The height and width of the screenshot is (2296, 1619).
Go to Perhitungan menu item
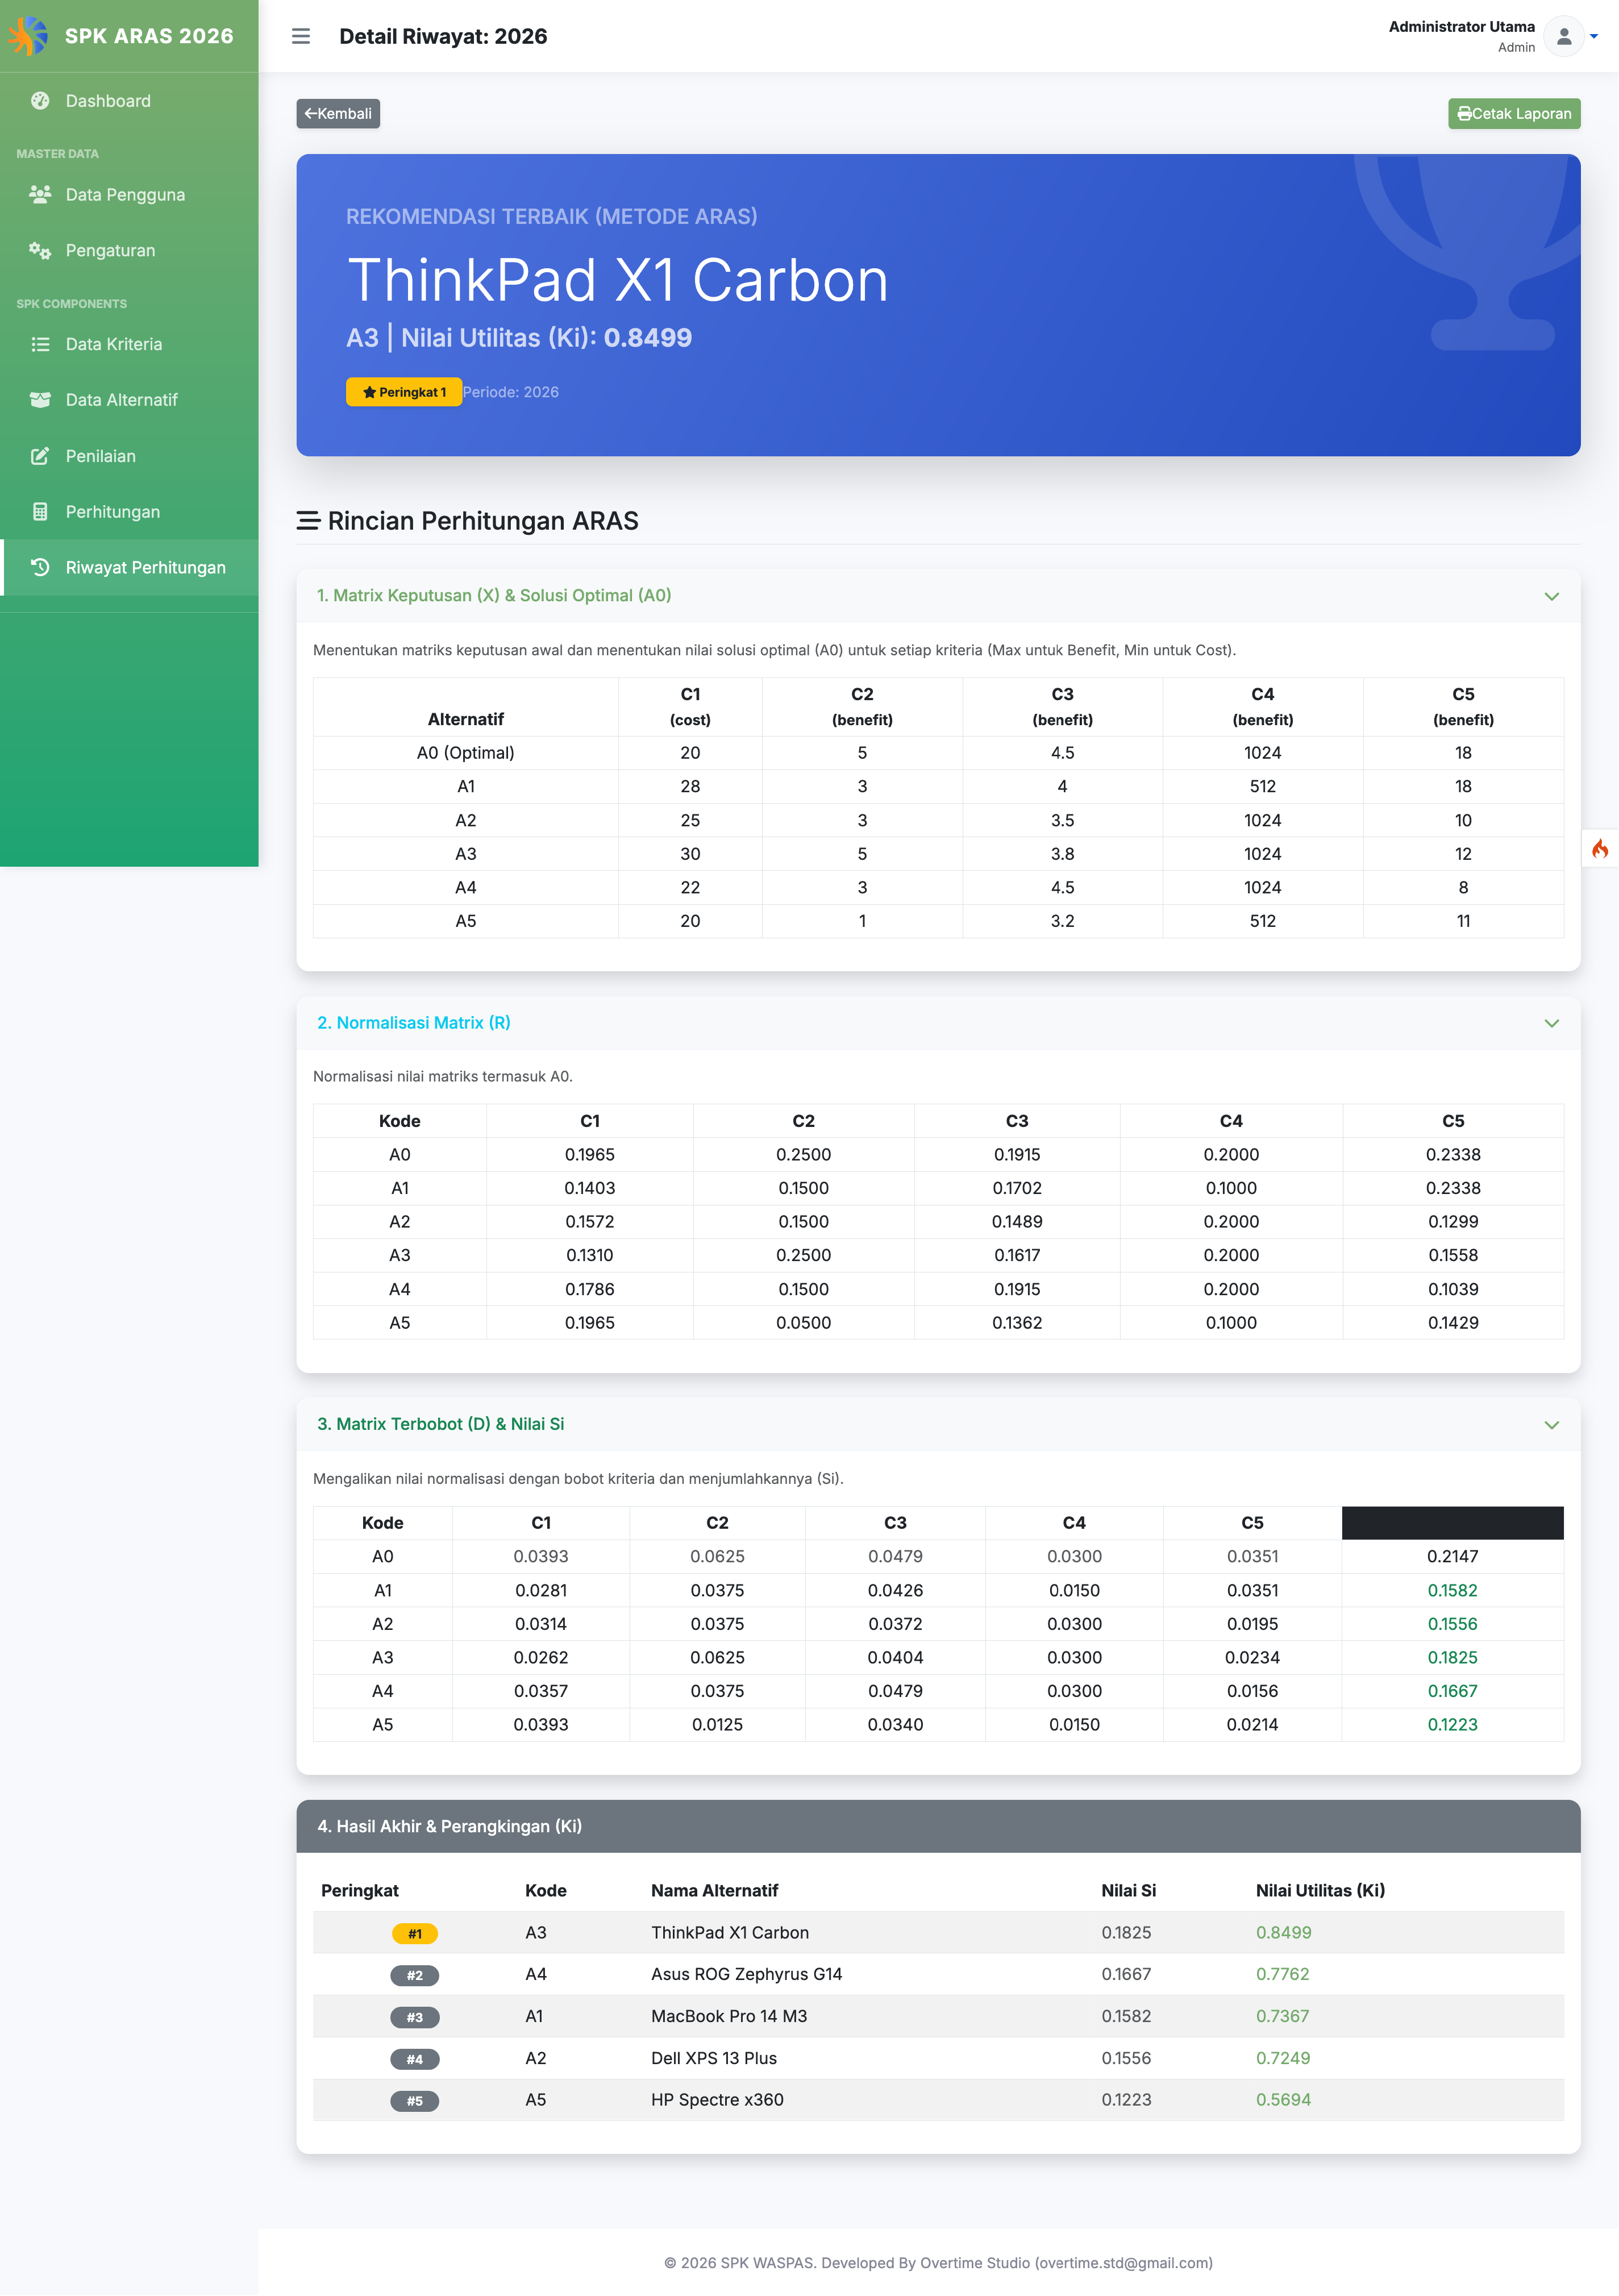point(129,512)
